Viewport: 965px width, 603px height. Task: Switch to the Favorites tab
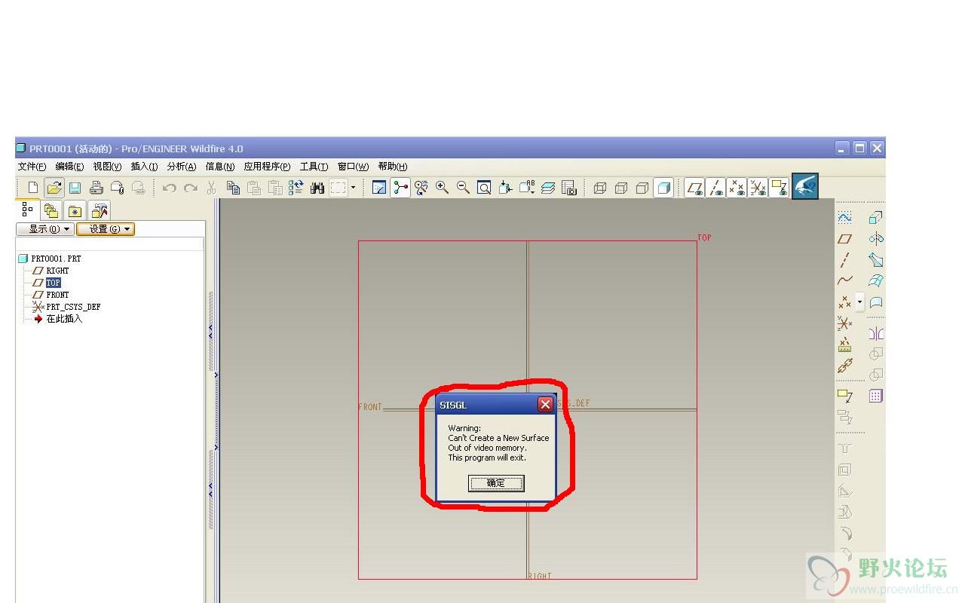75,210
